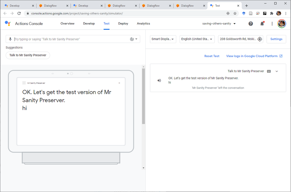Open a new browser tab
Viewport: 291px width, 192px height.
coord(246,6)
